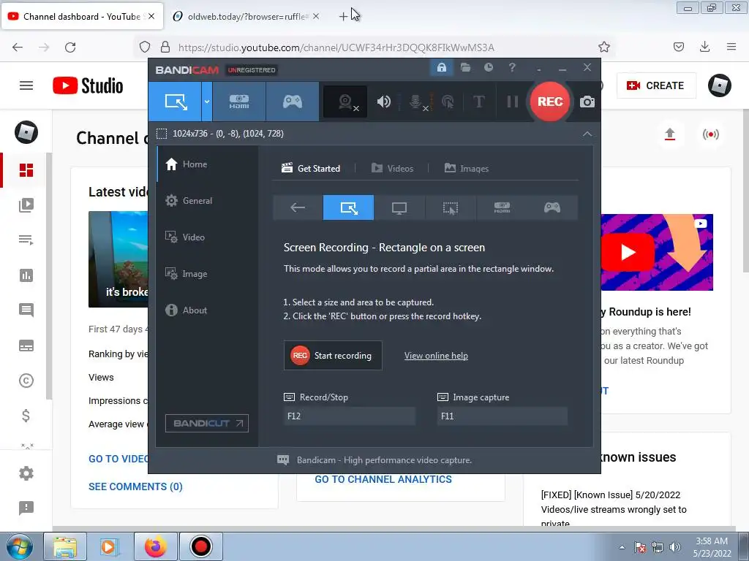Open Firefox from the Windows taskbar
Screen dimensions: 749x561
point(156,546)
